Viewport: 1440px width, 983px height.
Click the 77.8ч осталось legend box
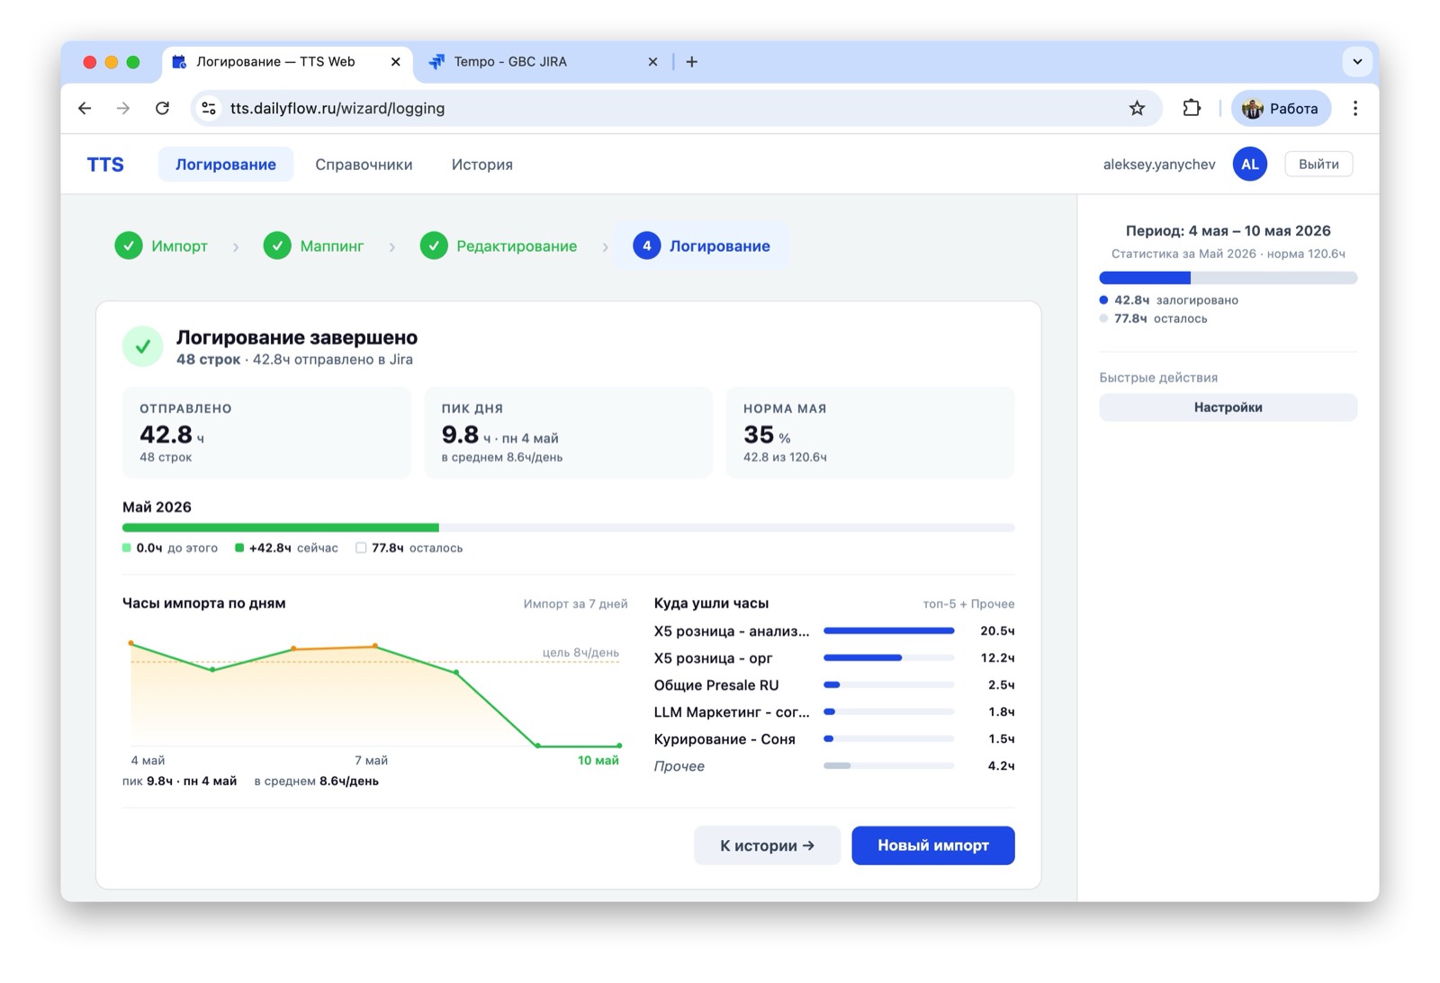(x=361, y=548)
